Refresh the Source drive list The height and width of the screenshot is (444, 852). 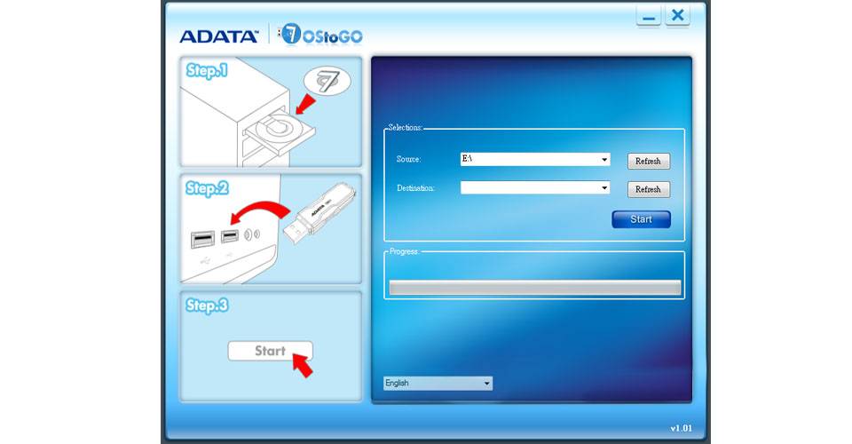649,162
